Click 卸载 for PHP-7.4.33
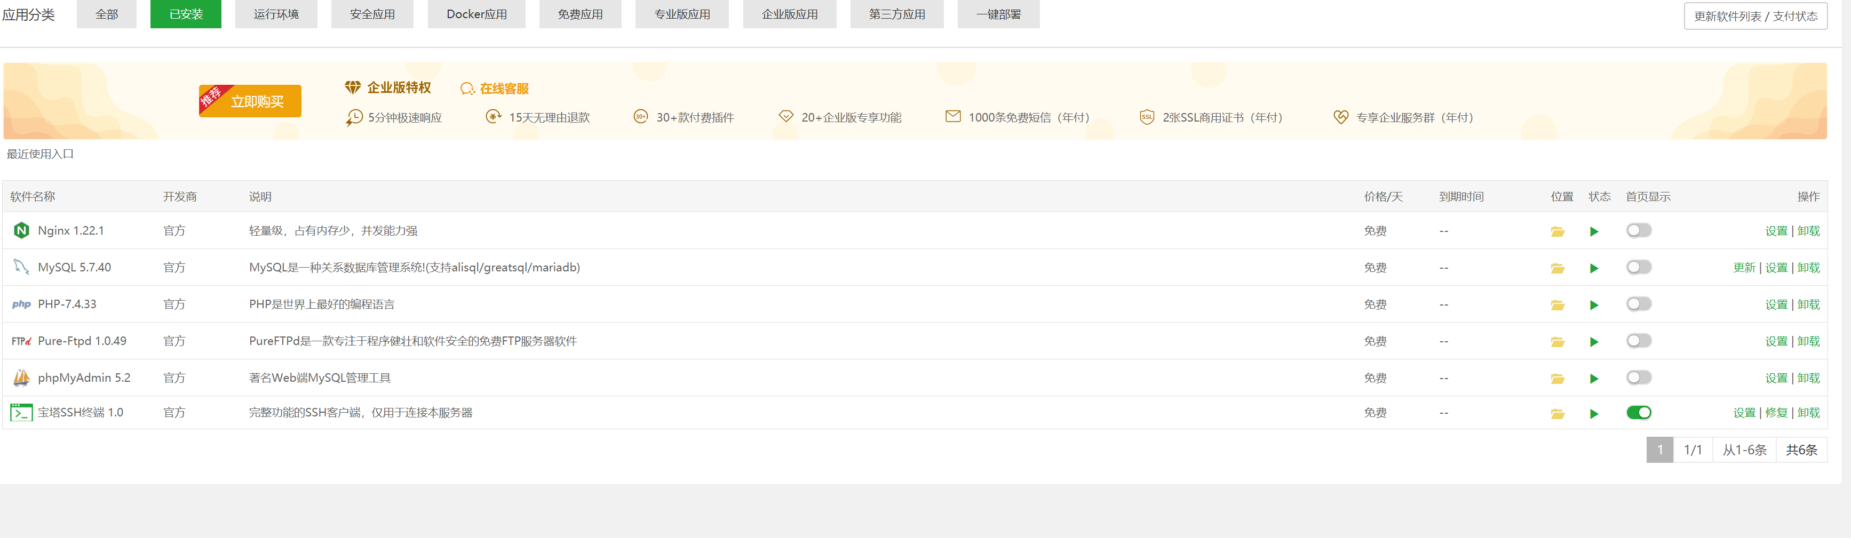The image size is (1851, 538). [x=1809, y=304]
